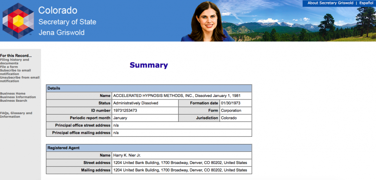Click the mountain landscape banner image
This screenshot has height=180, width=376.
click(x=305, y=26)
